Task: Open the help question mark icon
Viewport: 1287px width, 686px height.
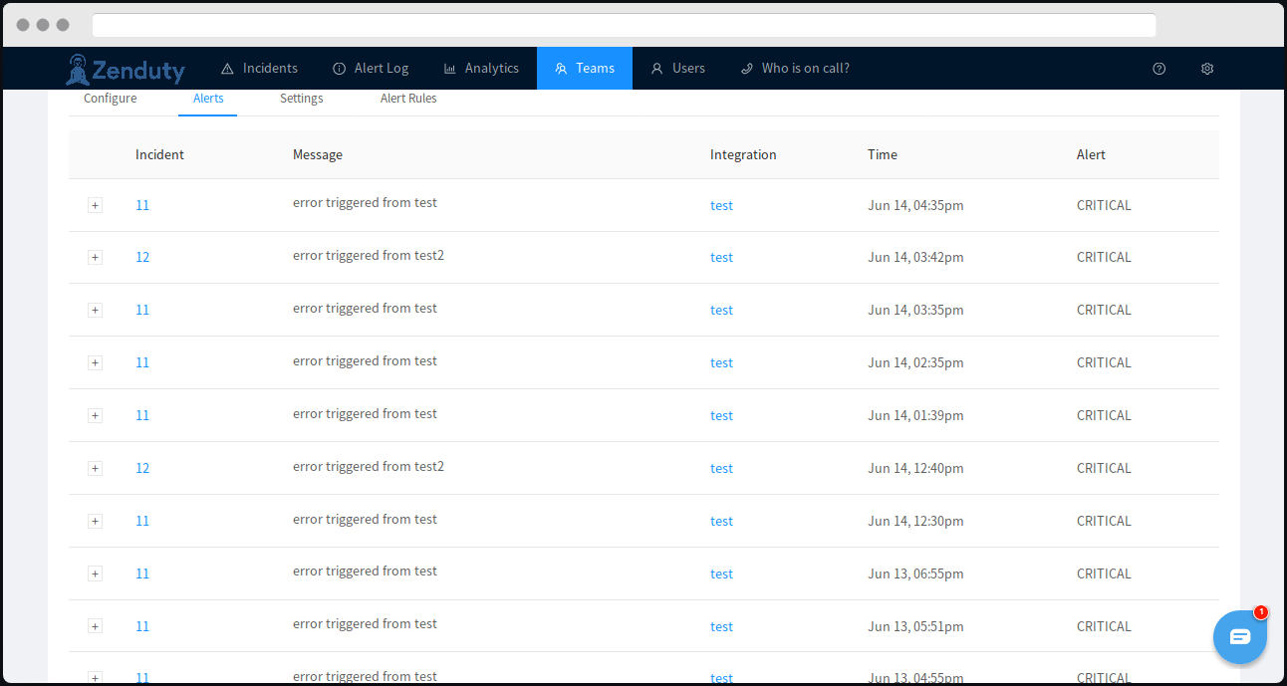Action: tap(1158, 69)
